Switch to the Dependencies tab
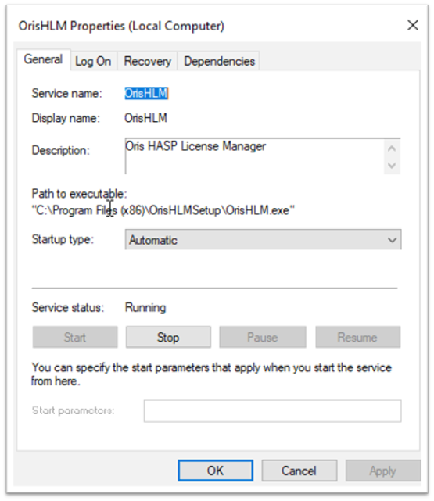This screenshot has height=501, width=434. coord(219,61)
